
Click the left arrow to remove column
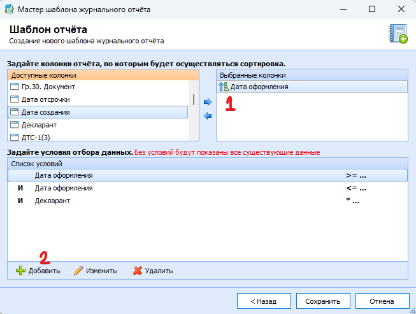click(207, 115)
